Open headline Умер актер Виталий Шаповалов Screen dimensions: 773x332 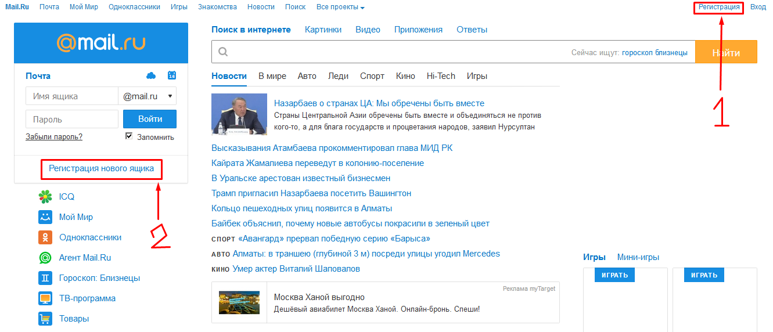point(296,269)
